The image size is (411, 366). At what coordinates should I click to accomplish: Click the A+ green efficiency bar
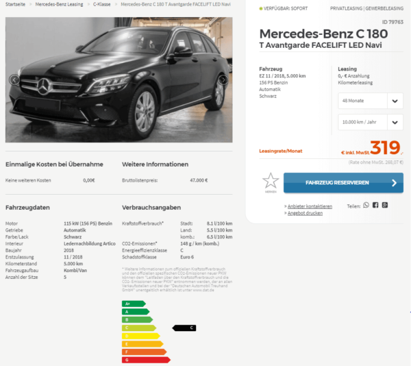tap(134, 304)
